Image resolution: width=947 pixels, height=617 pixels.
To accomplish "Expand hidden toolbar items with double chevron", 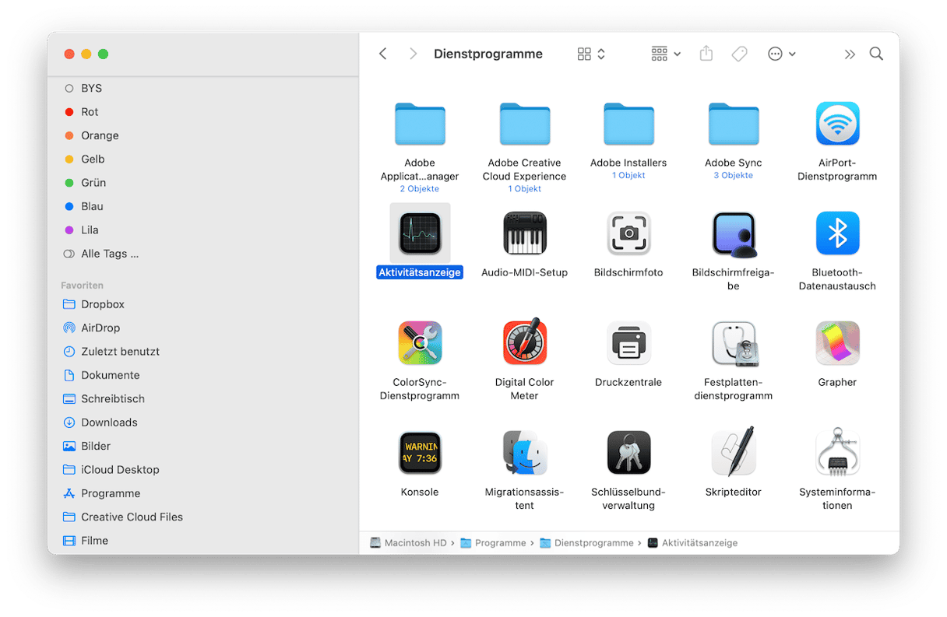I will 850,54.
